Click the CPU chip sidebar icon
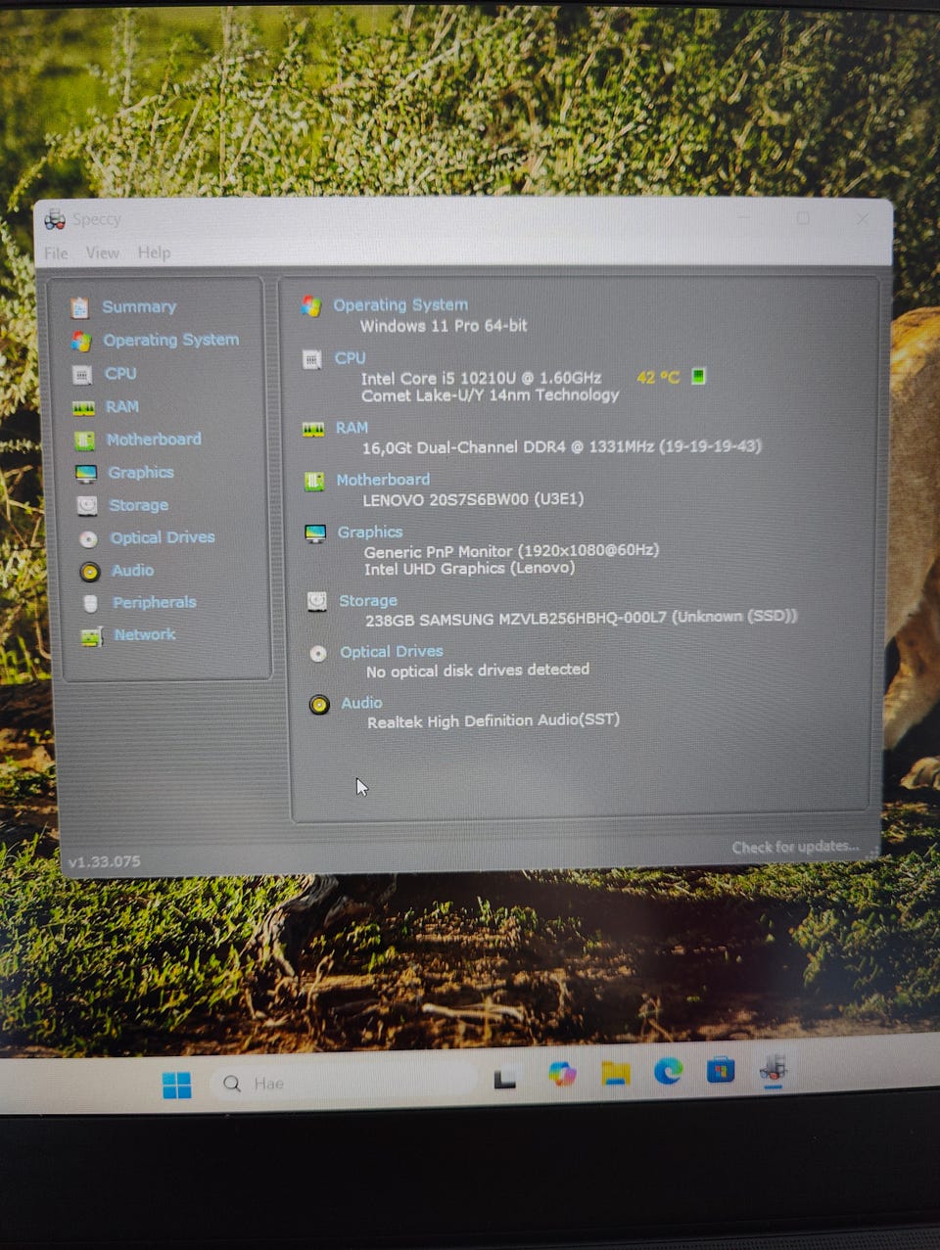Image resolution: width=940 pixels, height=1250 pixels. pos(82,375)
